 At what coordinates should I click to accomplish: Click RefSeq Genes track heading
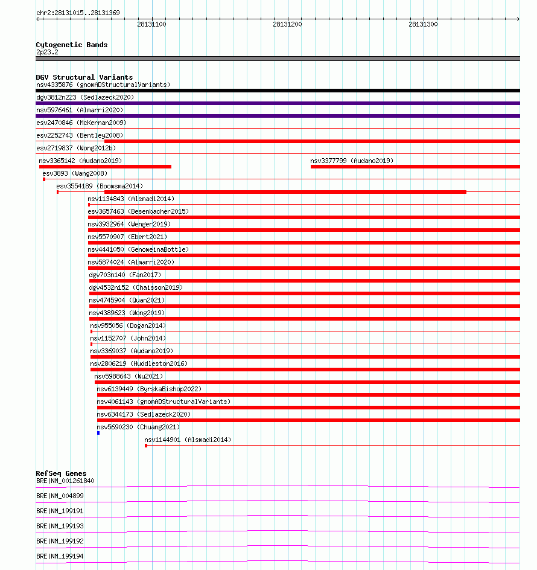61,473
